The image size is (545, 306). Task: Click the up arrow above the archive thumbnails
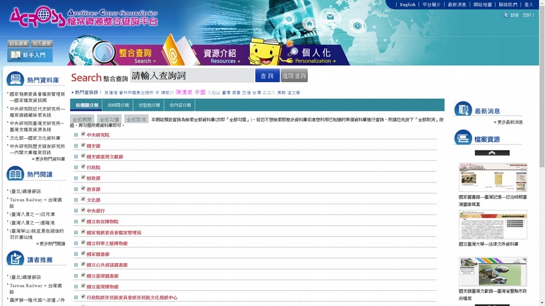pos(492,153)
